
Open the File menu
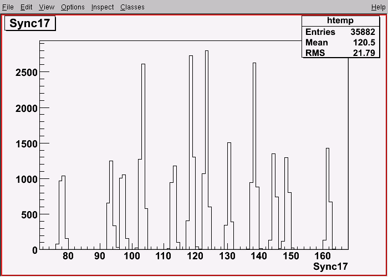(8, 7)
